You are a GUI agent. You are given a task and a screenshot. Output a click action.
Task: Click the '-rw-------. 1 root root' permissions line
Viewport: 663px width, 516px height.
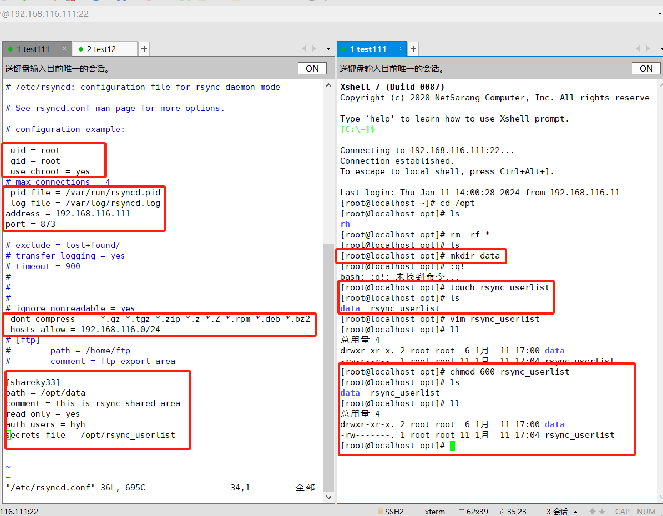pos(477,435)
